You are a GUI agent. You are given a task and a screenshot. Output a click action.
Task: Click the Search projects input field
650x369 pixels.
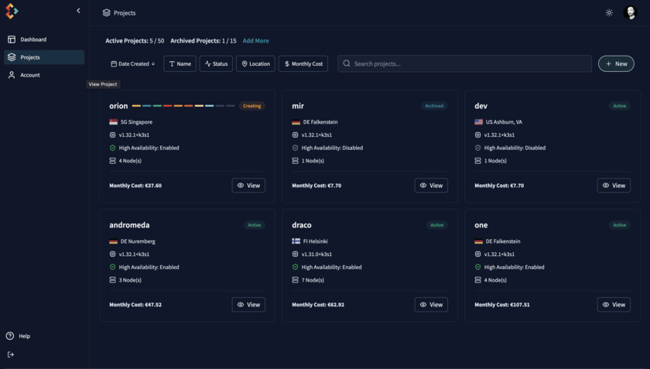pos(464,63)
